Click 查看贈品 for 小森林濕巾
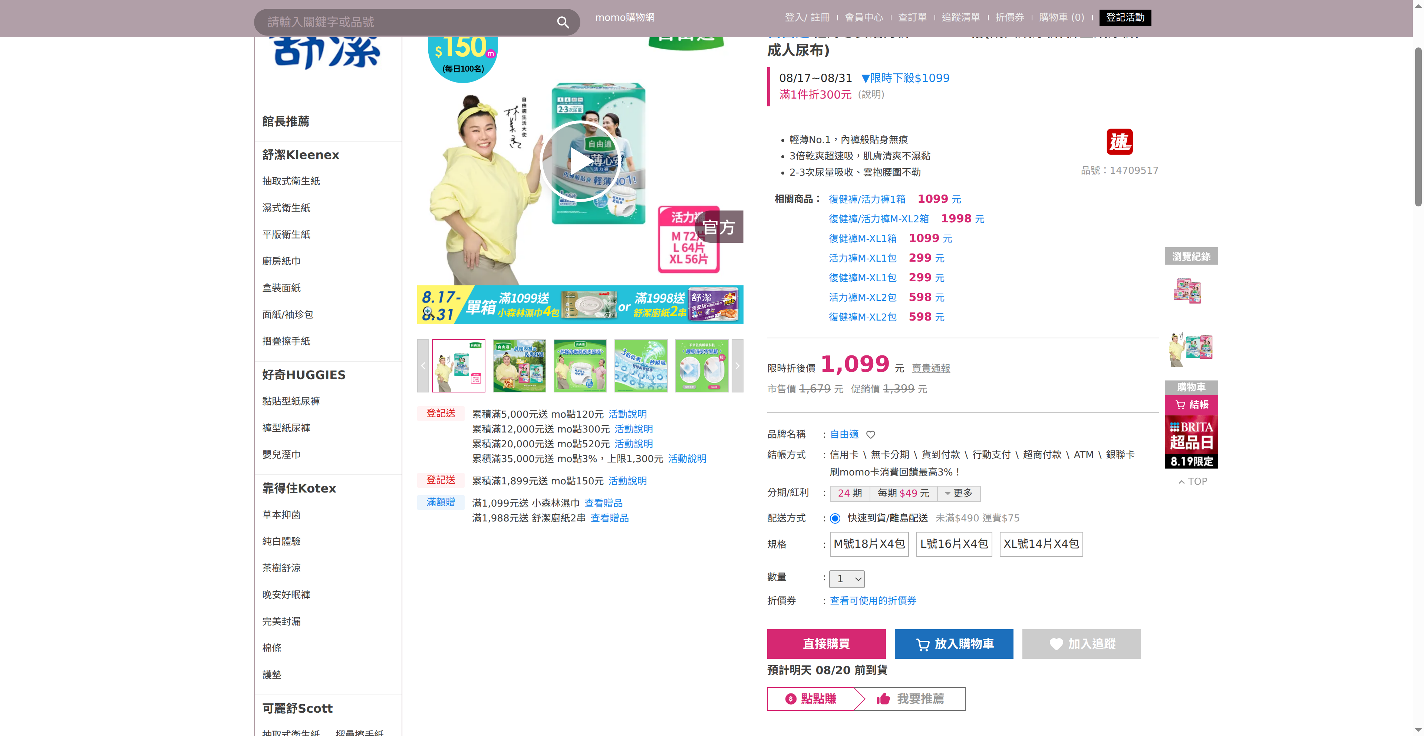1424x736 pixels. coord(603,503)
